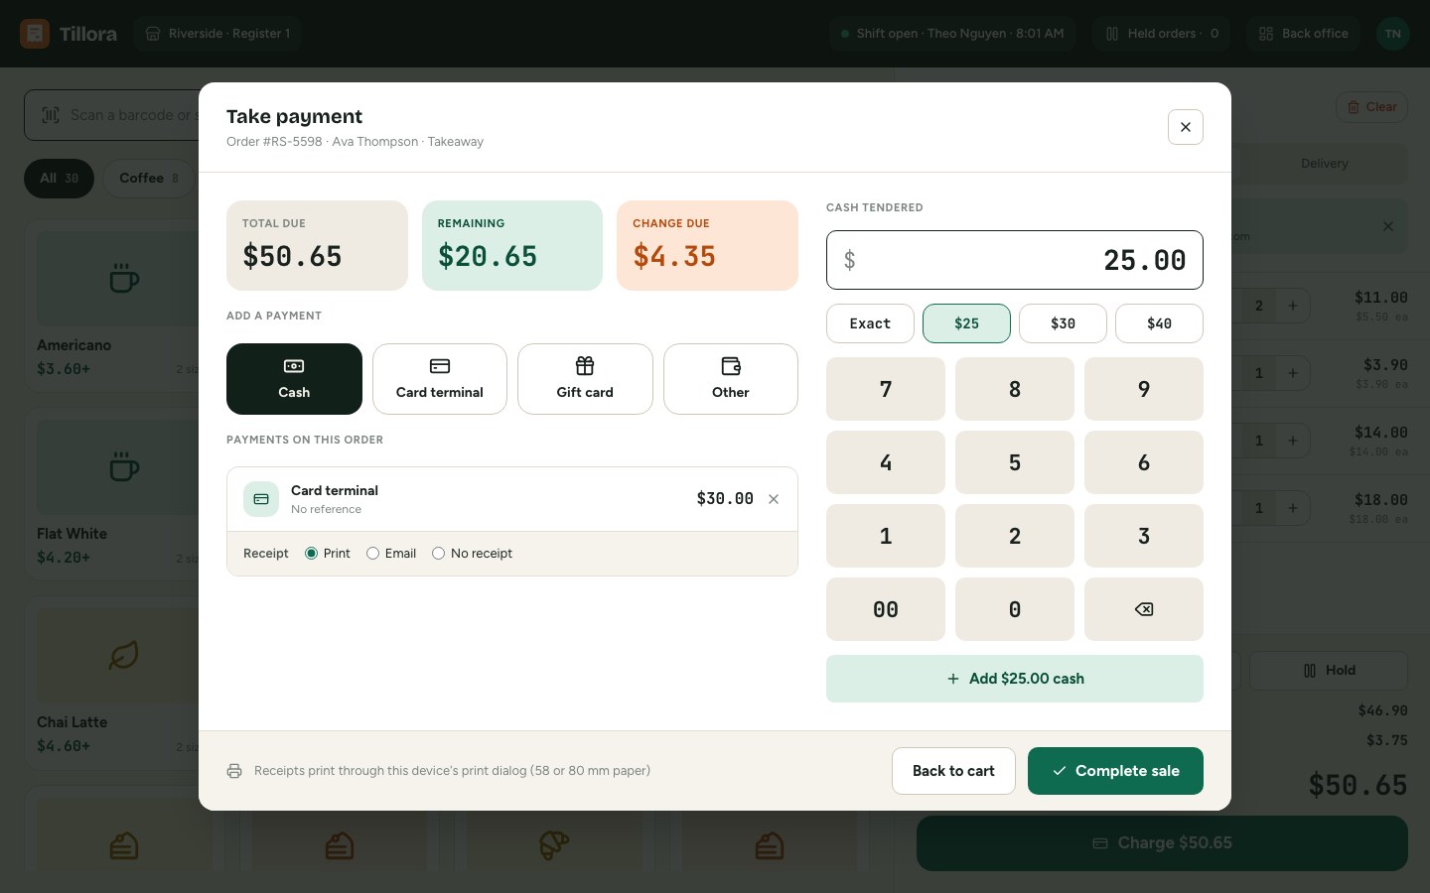Click the Scan a barcode search field
1430x893 pixels.
(111, 115)
